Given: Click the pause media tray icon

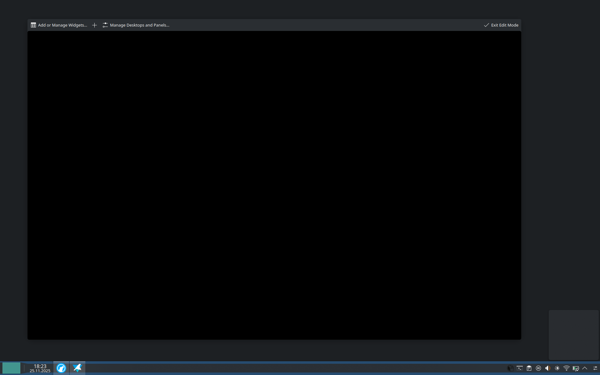Looking at the screenshot, I should (538, 368).
